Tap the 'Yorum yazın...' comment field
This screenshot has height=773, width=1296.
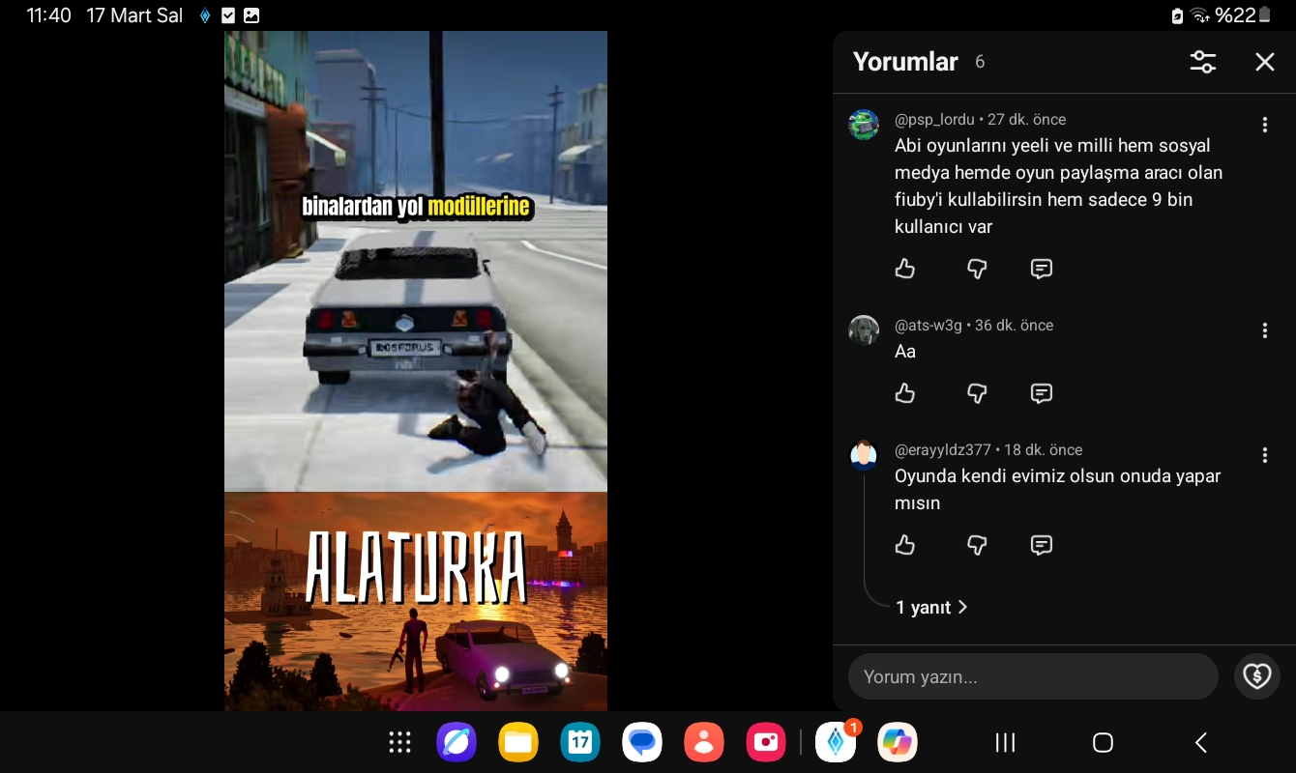point(1032,676)
